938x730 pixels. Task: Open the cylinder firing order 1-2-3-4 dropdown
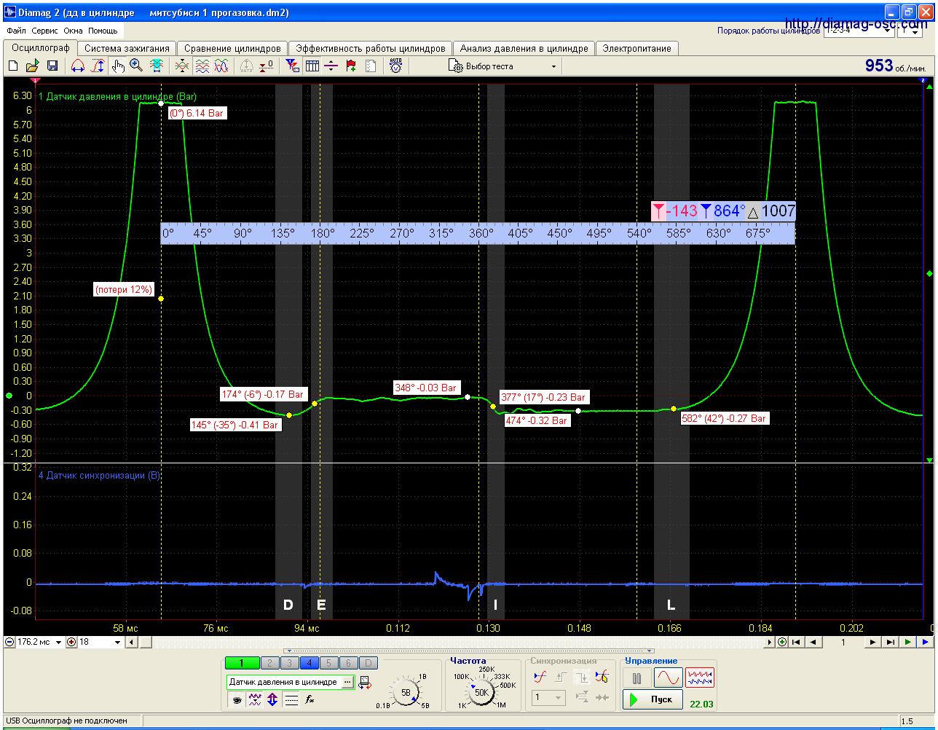click(858, 31)
